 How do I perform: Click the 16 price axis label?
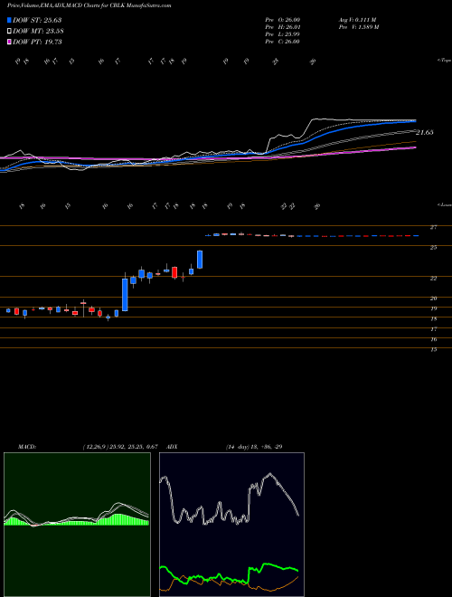[x=433, y=339]
